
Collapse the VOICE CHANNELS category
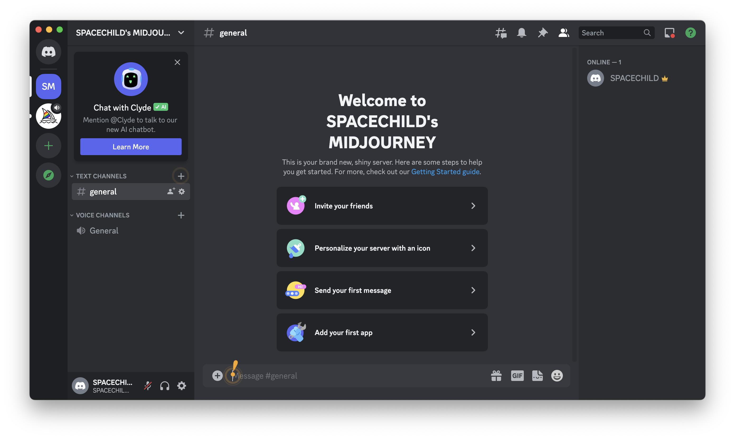click(102, 215)
